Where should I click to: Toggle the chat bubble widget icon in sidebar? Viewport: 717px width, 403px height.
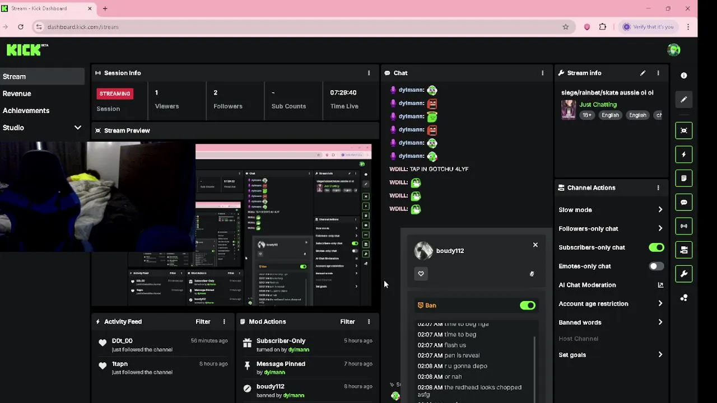pos(683,203)
